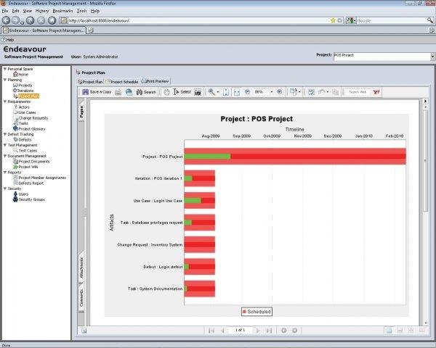Go to first page of the preview

click(x=211, y=331)
